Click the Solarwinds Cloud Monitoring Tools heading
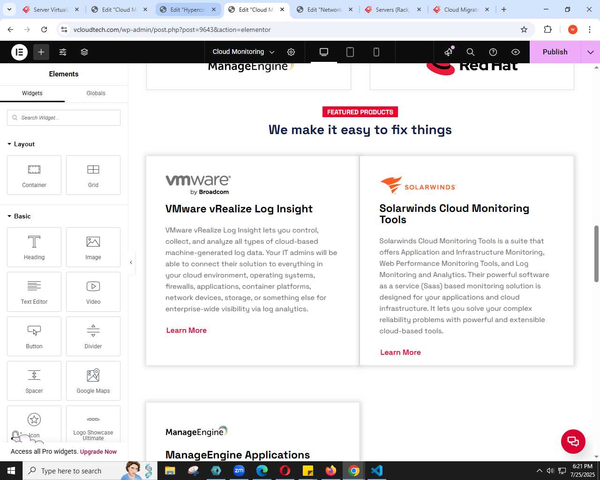Image resolution: width=600 pixels, height=480 pixels. tap(454, 214)
